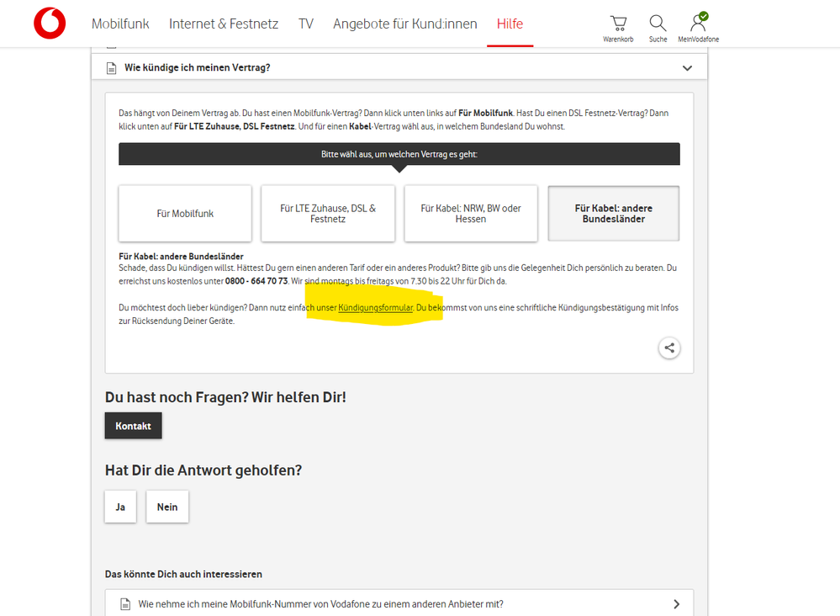
Task: Open the Mobilfunk menu
Action: click(x=120, y=24)
